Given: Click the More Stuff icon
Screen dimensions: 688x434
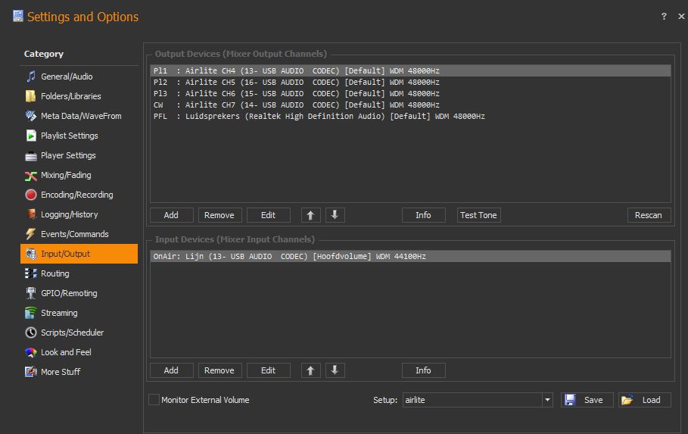Looking at the screenshot, I should coord(31,372).
